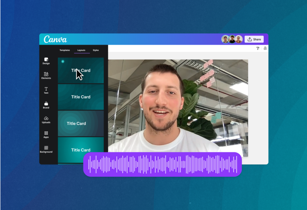Click the middle collaborator avatar

(232, 39)
